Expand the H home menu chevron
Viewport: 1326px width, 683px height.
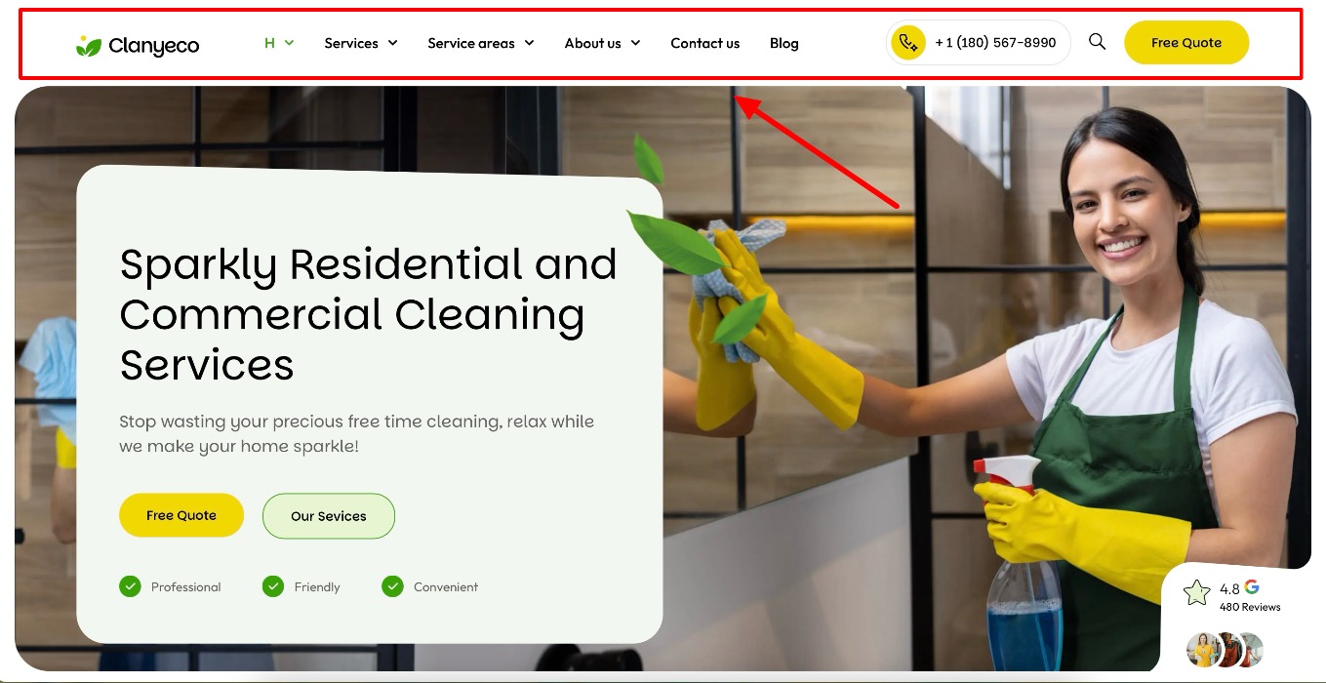289,43
